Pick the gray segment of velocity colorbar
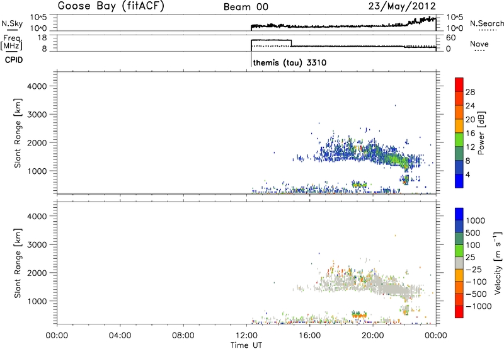 pos(459,263)
